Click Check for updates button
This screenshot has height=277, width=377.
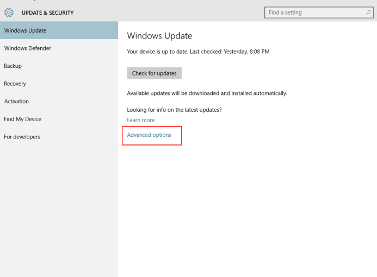[x=154, y=73]
